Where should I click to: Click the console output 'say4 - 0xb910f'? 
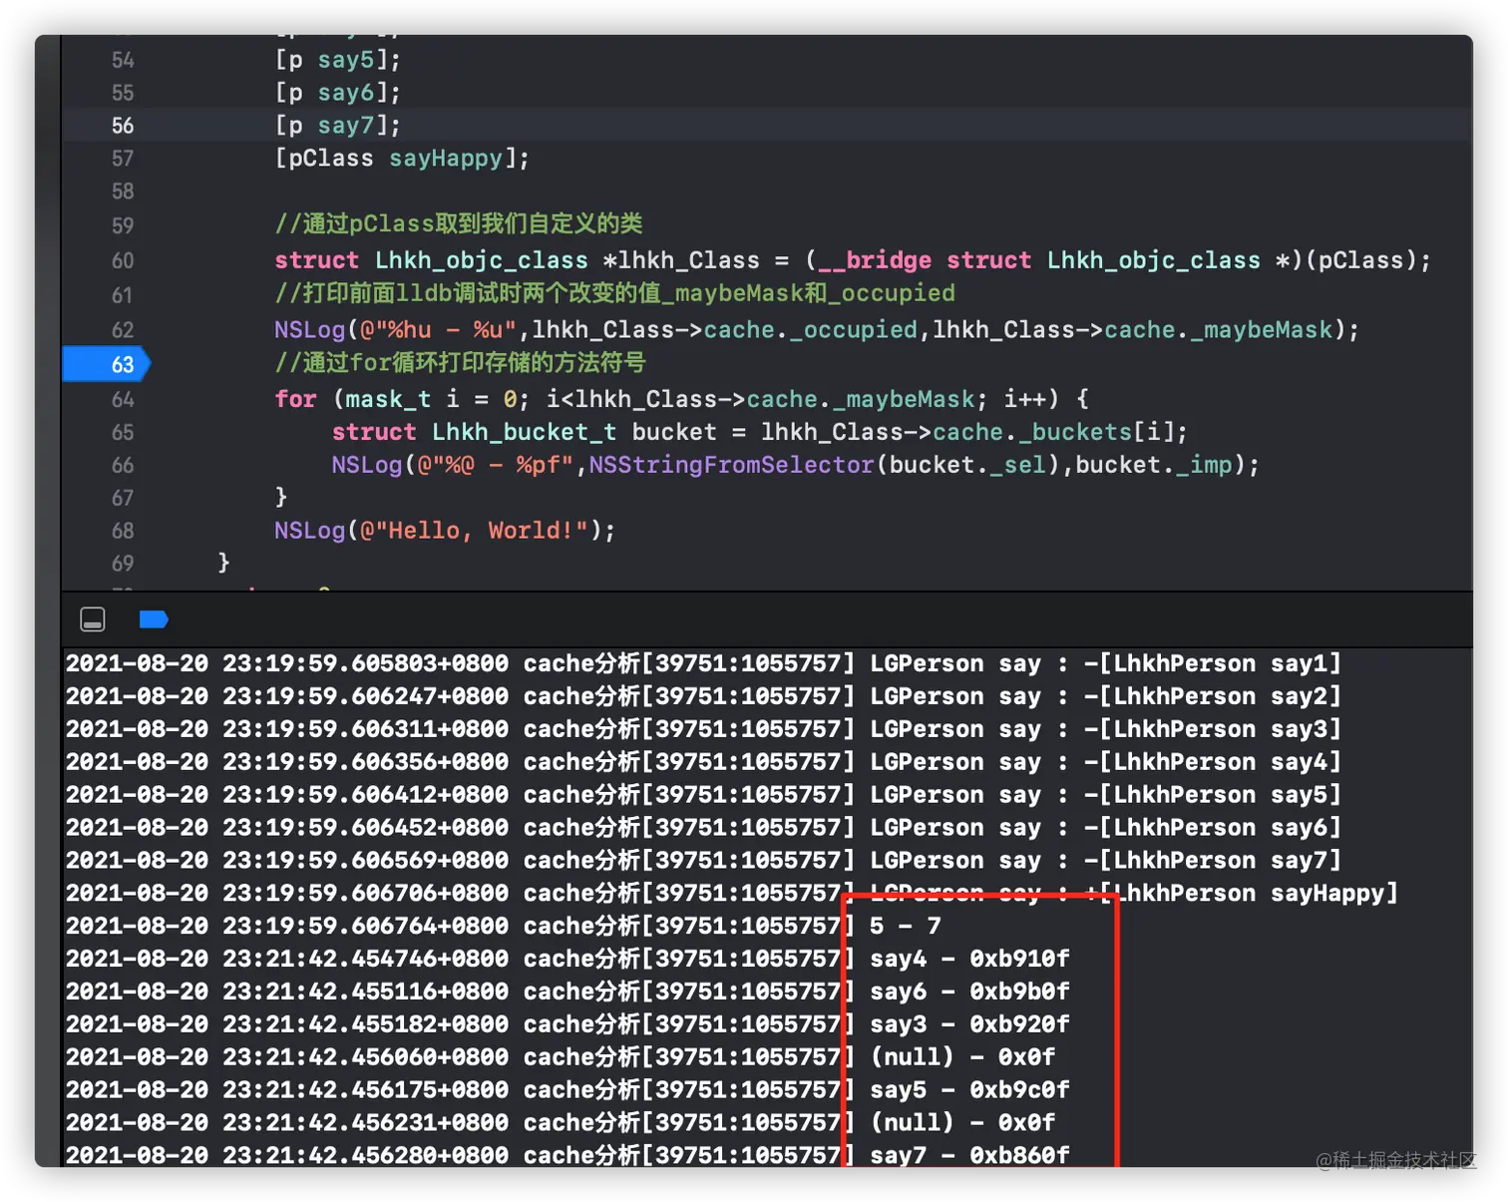[969, 960]
